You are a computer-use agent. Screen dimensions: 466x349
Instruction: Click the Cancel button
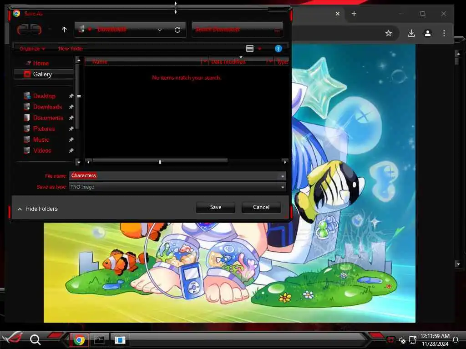(x=261, y=207)
